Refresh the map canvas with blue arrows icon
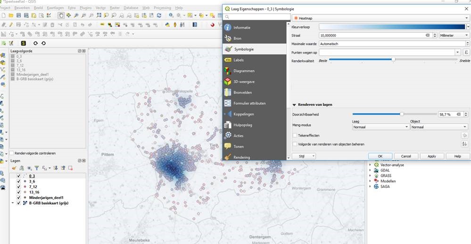The height and width of the screenshot is (244, 471). pyautogui.click(x=159, y=15)
